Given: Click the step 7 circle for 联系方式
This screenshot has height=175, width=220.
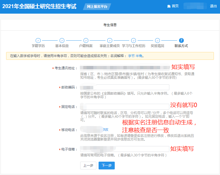Looking at the screenshot, I should [x=181, y=41].
